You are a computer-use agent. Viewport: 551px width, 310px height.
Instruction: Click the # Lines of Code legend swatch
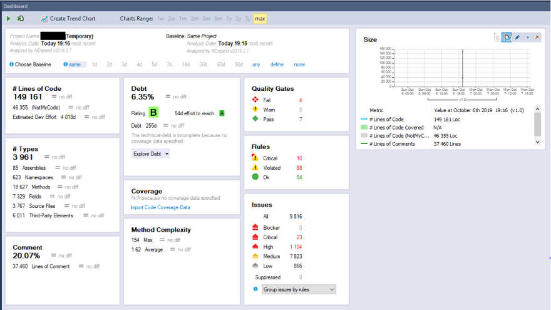click(364, 120)
